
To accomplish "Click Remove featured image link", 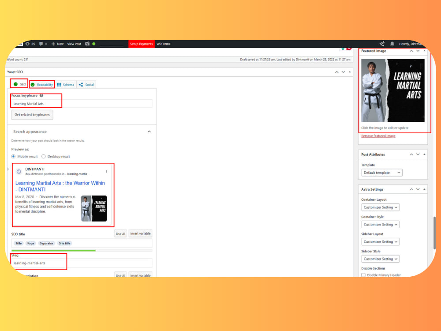I will (378, 136).
